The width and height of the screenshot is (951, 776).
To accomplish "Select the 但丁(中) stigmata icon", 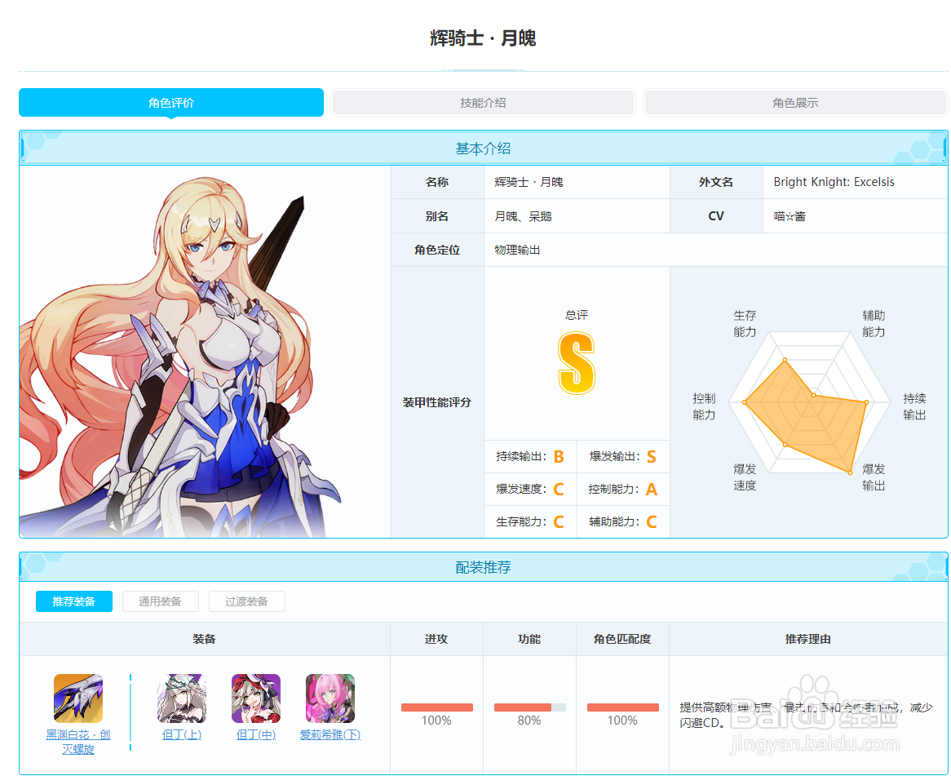I will 255,698.
